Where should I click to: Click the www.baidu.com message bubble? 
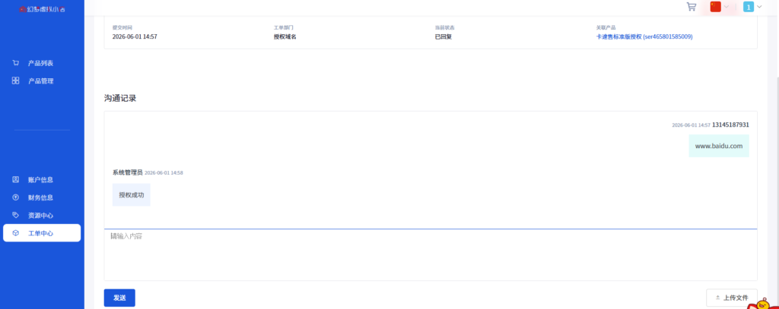[719, 146]
